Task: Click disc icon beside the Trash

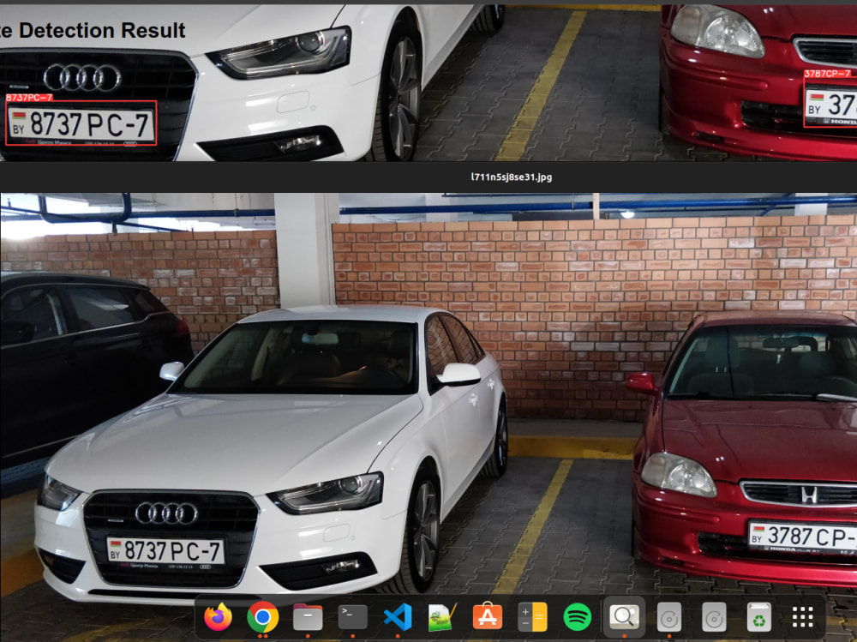Action: (714, 617)
